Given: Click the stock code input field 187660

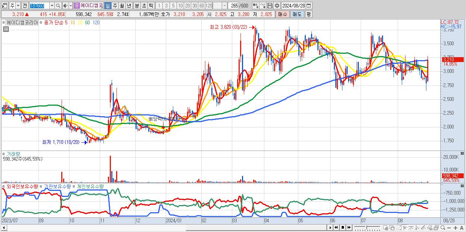Looking at the screenshot, I should (x=39, y=6).
